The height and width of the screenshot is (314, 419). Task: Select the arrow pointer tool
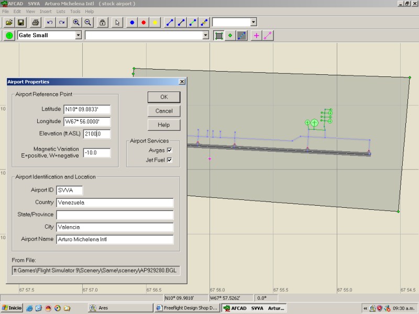(x=117, y=23)
